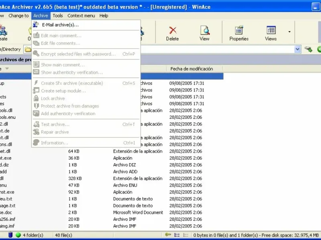This screenshot has width=321, height=240.
Task: Click the Information menu icon
Action: (x=36, y=142)
